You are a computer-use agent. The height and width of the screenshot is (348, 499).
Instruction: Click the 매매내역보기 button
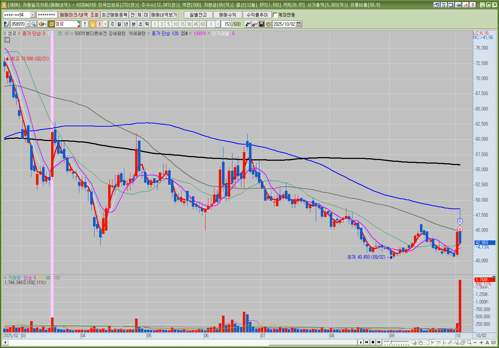pos(164,15)
